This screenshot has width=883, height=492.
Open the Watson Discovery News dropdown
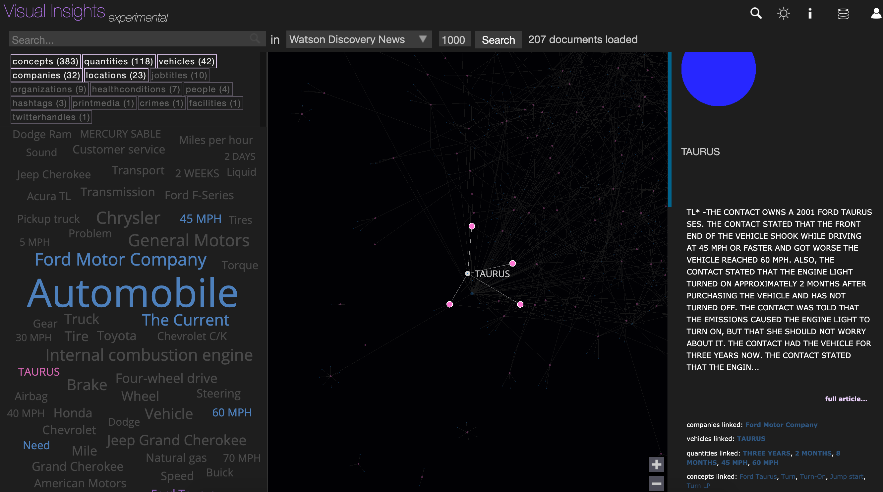coord(358,39)
